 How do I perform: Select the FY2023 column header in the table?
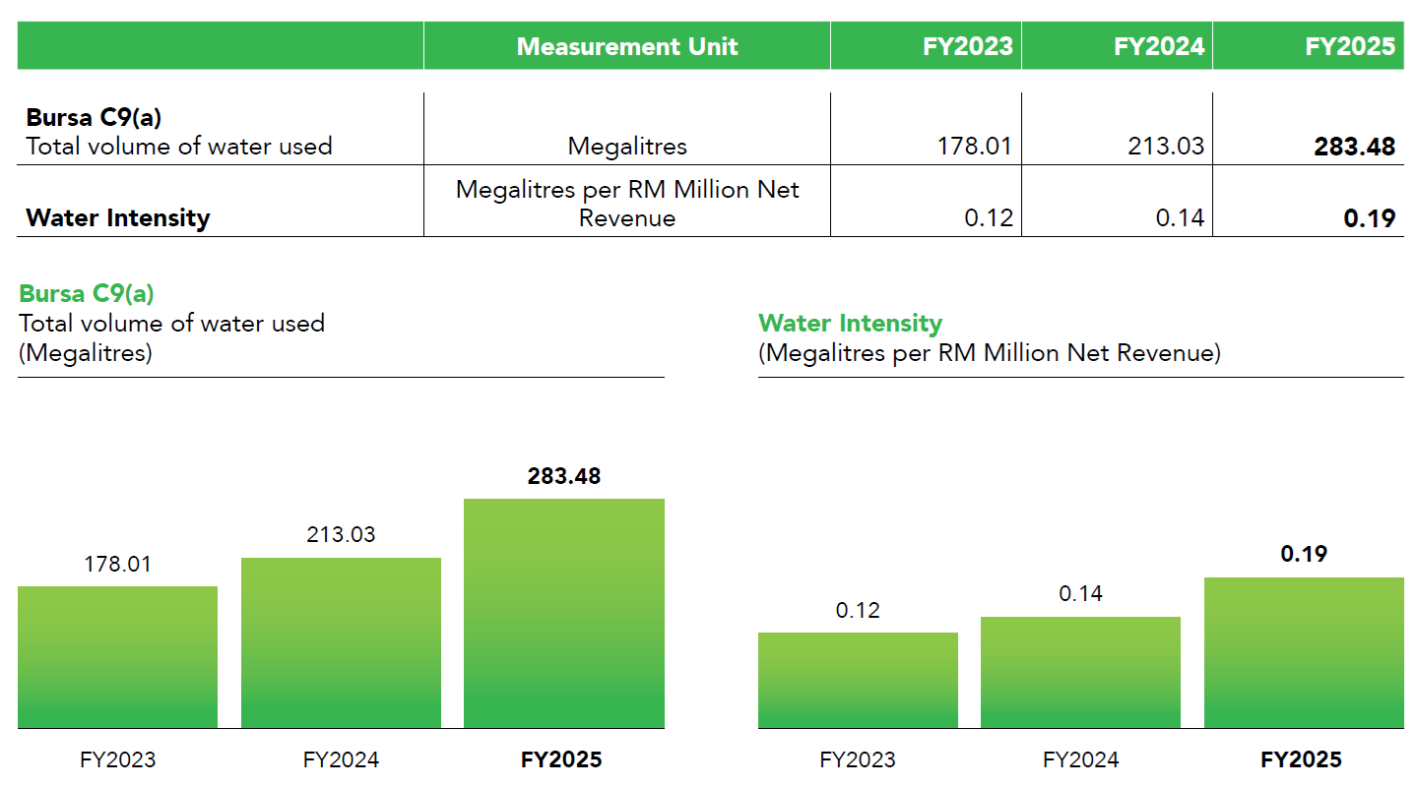point(926,46)
